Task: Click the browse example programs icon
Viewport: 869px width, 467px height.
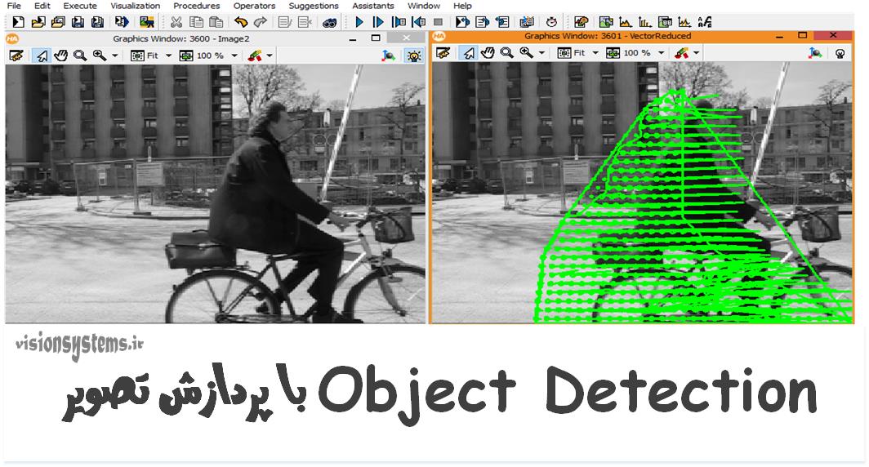Action: tap(58, 22)
